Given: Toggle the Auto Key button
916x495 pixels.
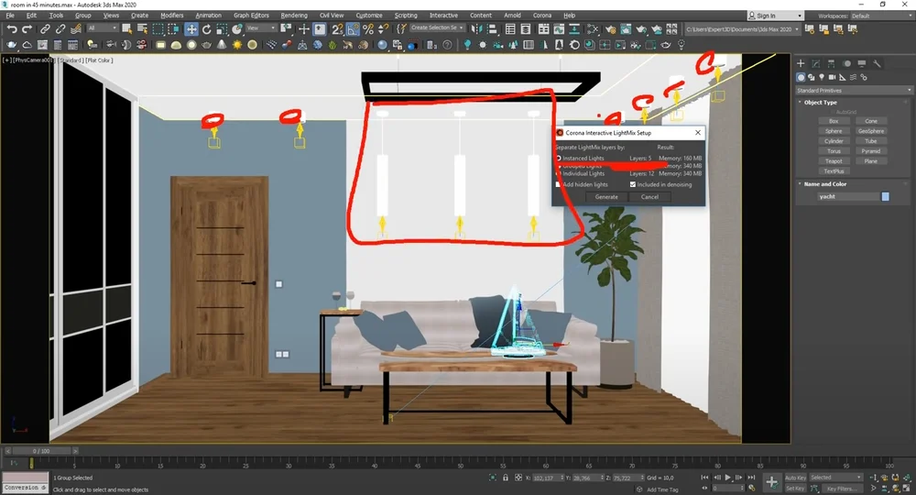Looking at the screenshot, I should (x=795, y=478).
